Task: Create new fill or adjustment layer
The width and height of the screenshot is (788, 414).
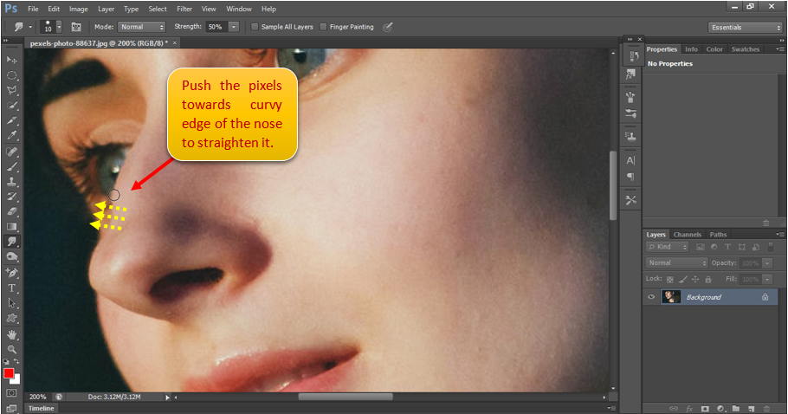Action: click(720, 409)
